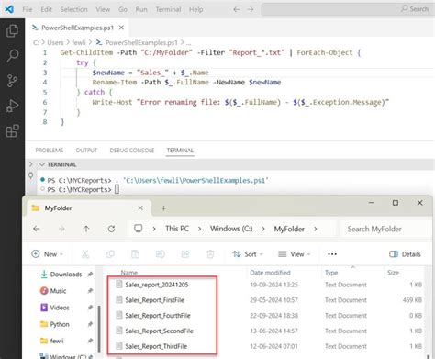This screenshot has height=359, width=435.
Task: Open the Go menu in VS Code
Action: click(123, 9)
